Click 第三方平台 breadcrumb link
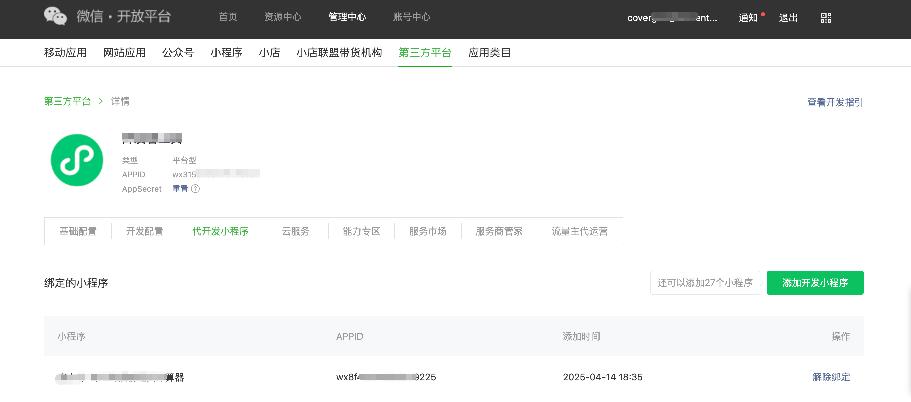Viewport: 911px width, 402px height. pyautogui.click(x=67, y=101)
